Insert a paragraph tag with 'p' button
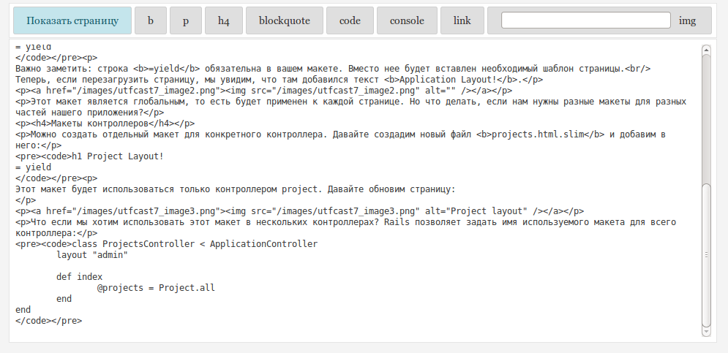 [x=186, y=20]
